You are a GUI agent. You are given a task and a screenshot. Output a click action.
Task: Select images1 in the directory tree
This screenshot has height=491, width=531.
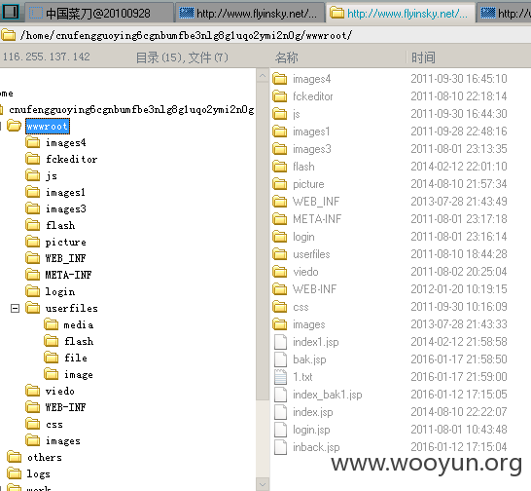coord(65,192)
